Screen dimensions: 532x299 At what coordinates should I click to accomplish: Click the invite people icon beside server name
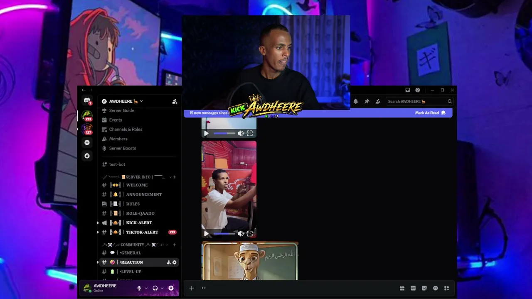[175, 101]
